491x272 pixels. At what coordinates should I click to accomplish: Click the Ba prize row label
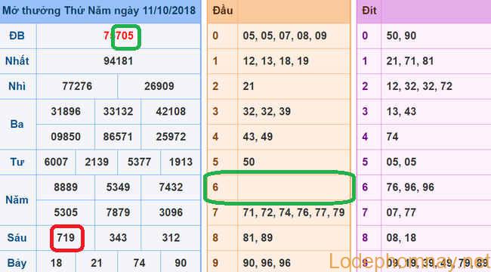pyautogui.click(x=17, y=124)
